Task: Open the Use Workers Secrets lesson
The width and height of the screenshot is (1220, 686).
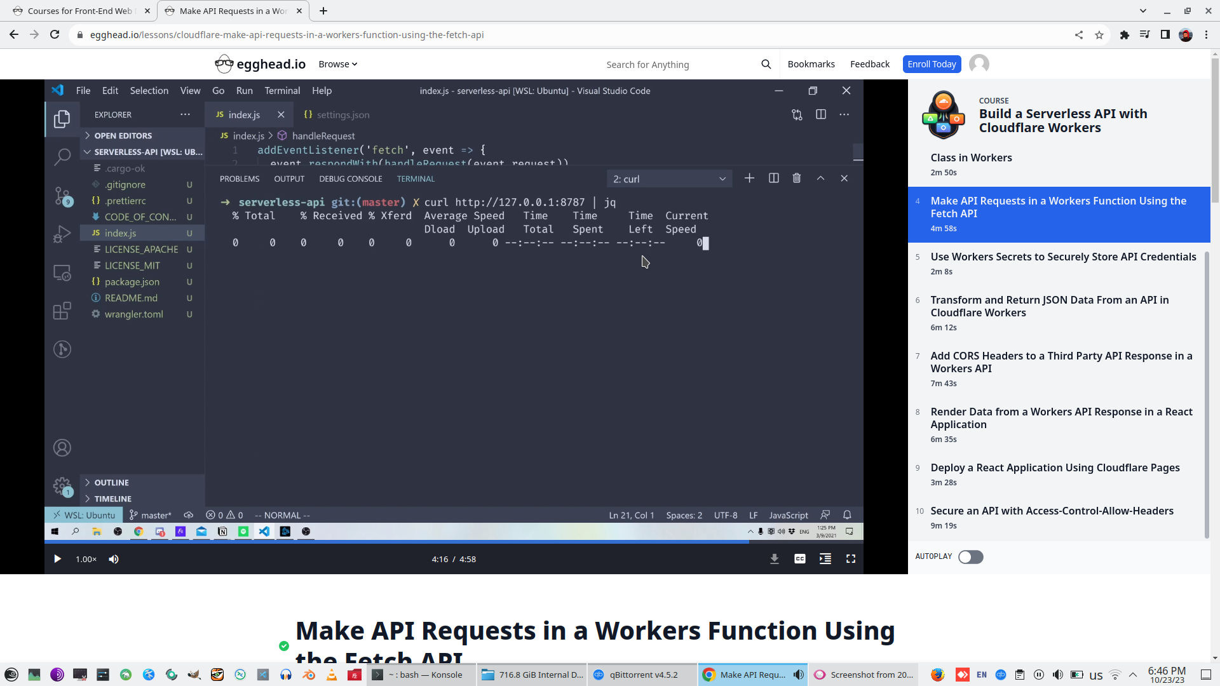Action: coord(1062,257)
